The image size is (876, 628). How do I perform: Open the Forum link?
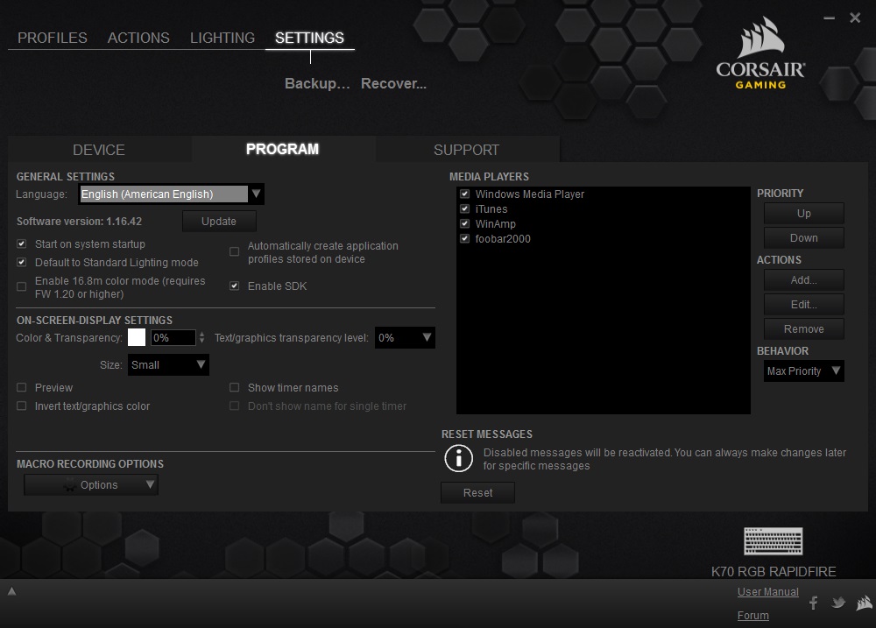tap(752, 615)
